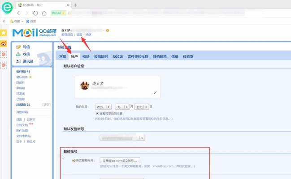Collapse the sidebar with the bookmarks-bar arrow
Viewport: 291px width, 179px height.
[x=4, y=21]
